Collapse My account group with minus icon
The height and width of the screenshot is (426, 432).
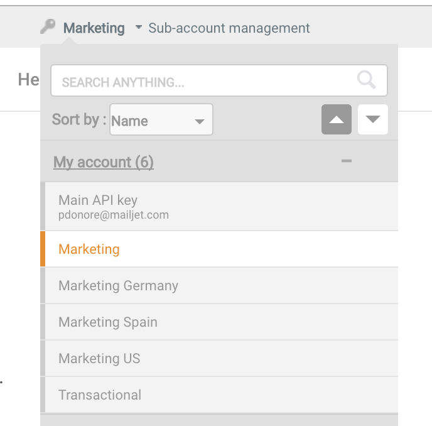point(346,161)
